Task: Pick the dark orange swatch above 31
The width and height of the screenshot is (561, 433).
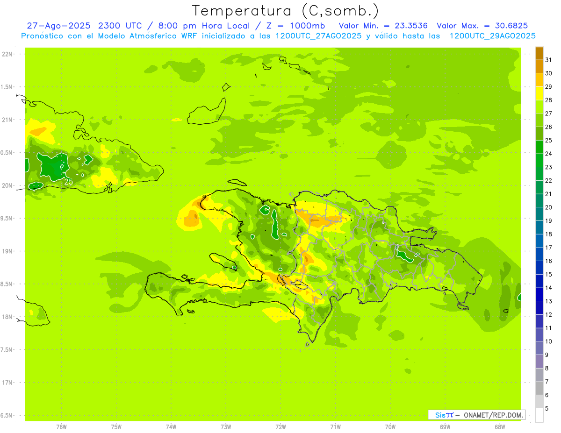Action: 539,53
